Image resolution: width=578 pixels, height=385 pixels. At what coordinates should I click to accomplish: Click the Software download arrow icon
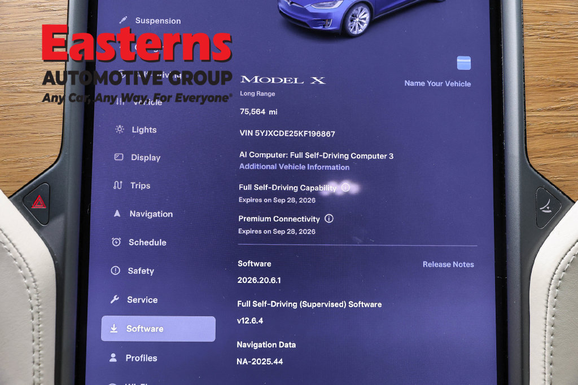(114, 328)
